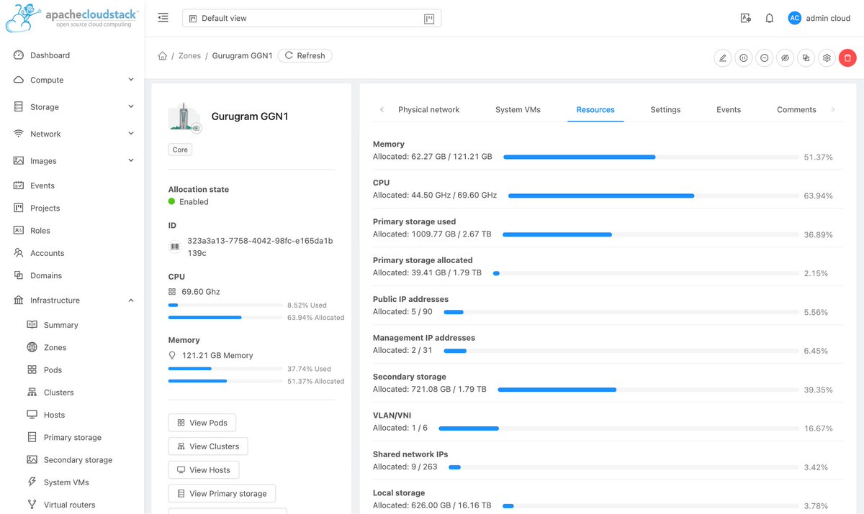Toggle the Compute section in the sidebar
Image resolution: width=864 pixels, height=514 pixels.
pos(46,79)
